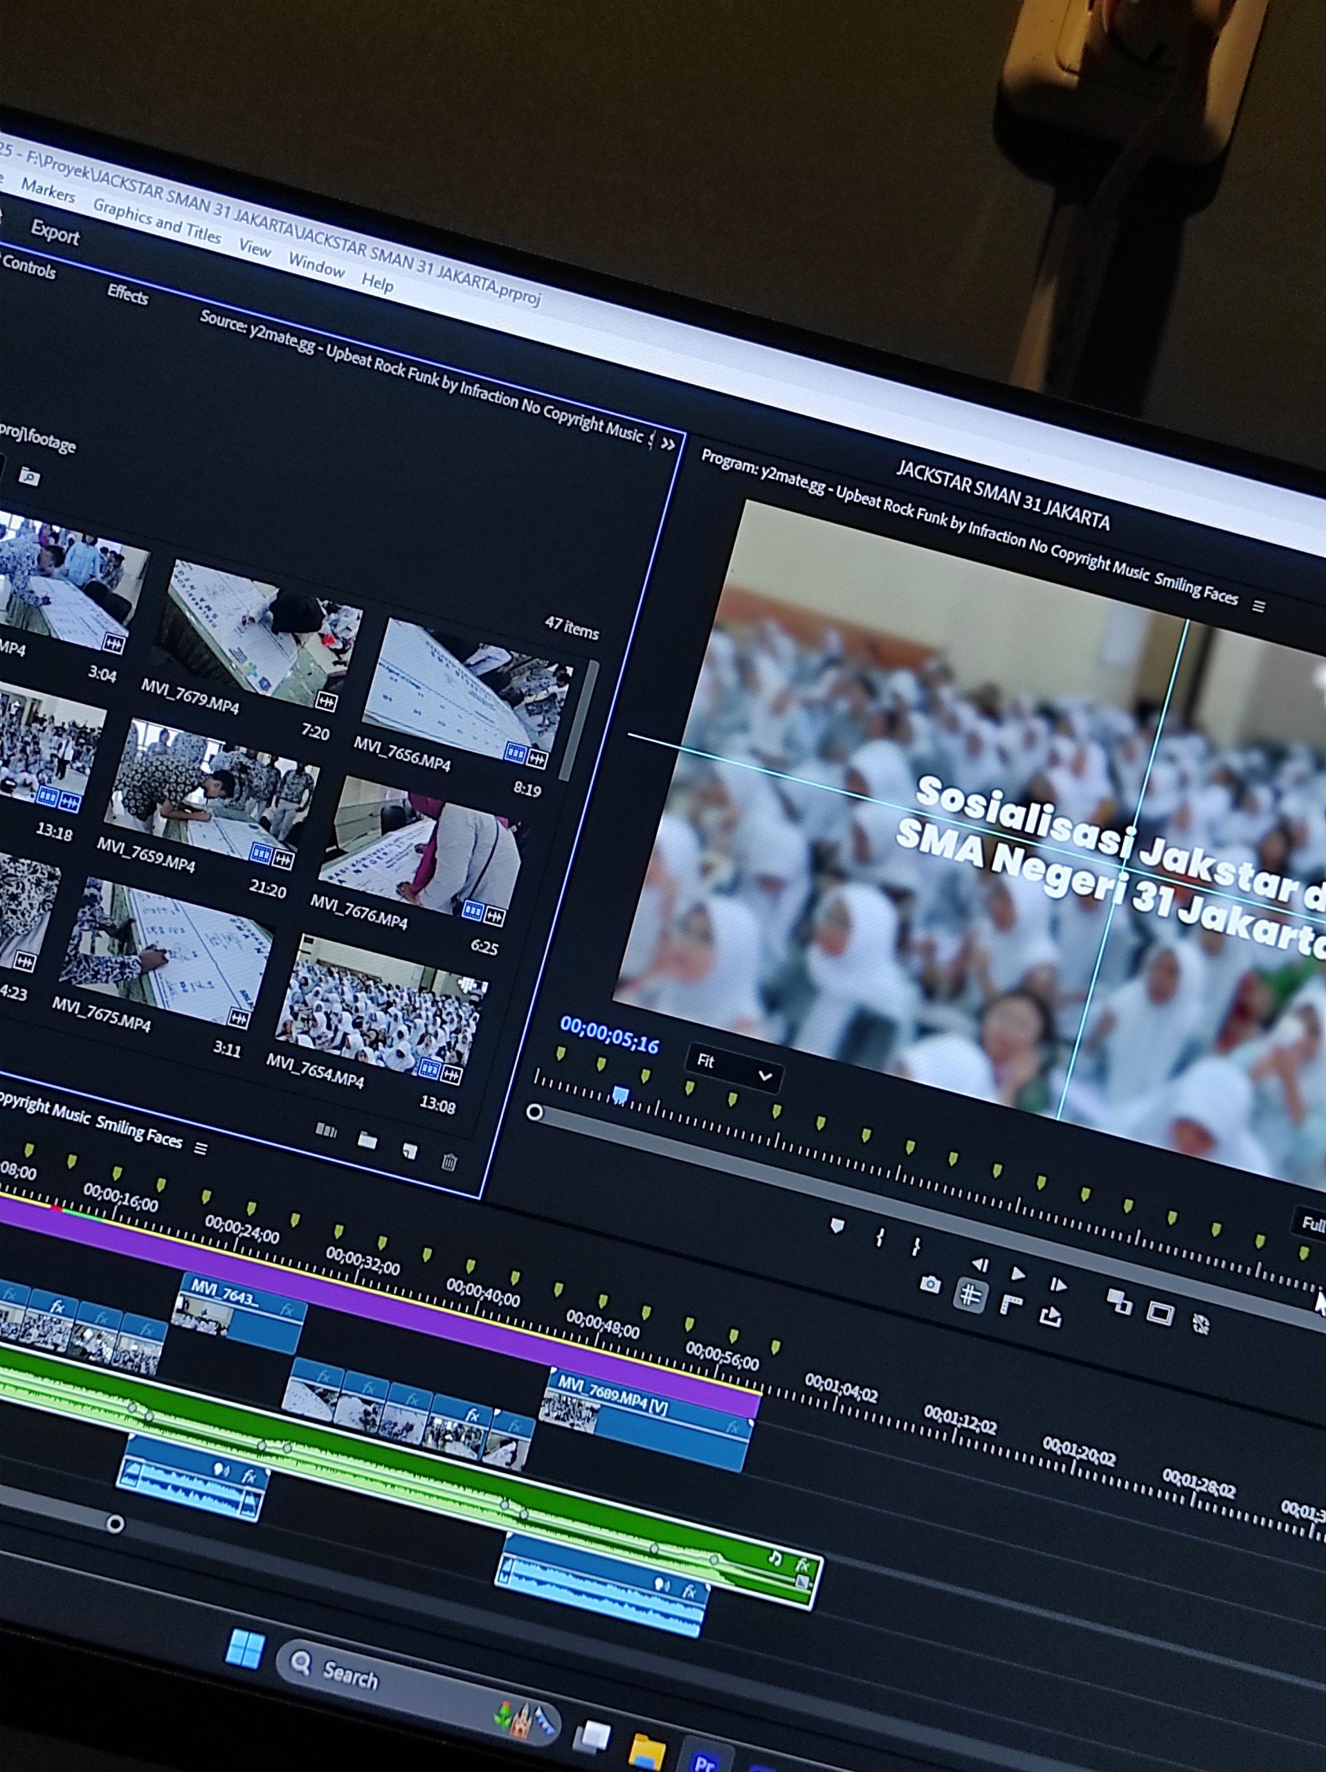Image resolution: width=1326 pixels, height=1772 pixels.
Task: Expand hidden panel tabs with double chevron
Action: pyautogui.click(x=668, y=444)
